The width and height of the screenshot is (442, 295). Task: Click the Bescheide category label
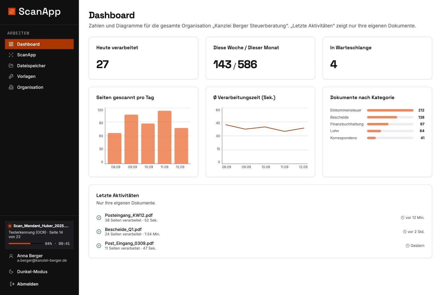coord(339,117)
